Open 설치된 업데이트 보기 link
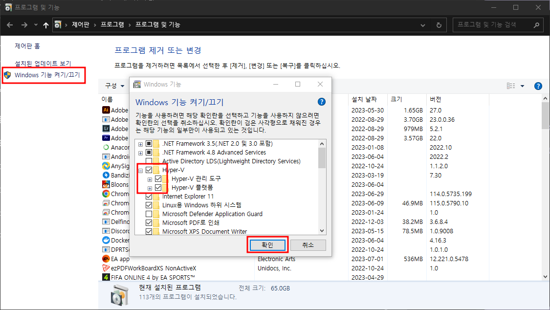Screen dimensions: 550x310 click(x=43, y=64)
